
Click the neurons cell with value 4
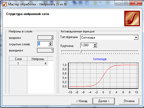(x=38, y=63)
